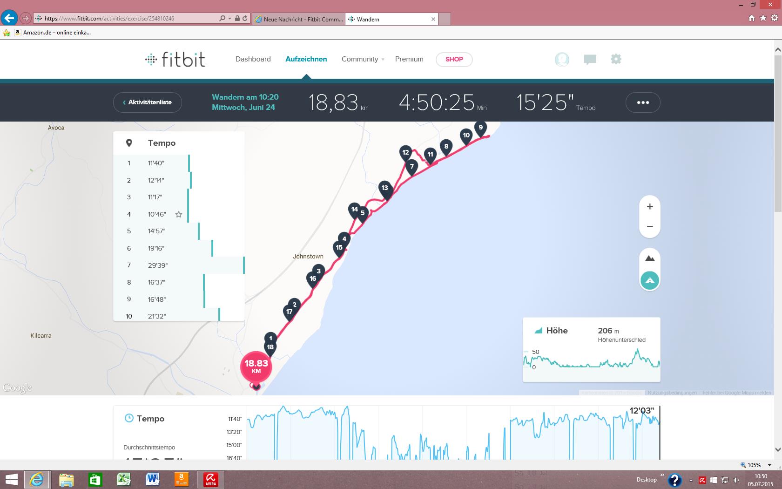Click the user profile avatar icon
Screen dimensions: 782x489
pos(562,59)
